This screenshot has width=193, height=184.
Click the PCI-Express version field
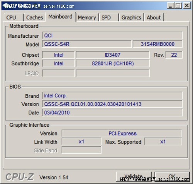point(122,134)
